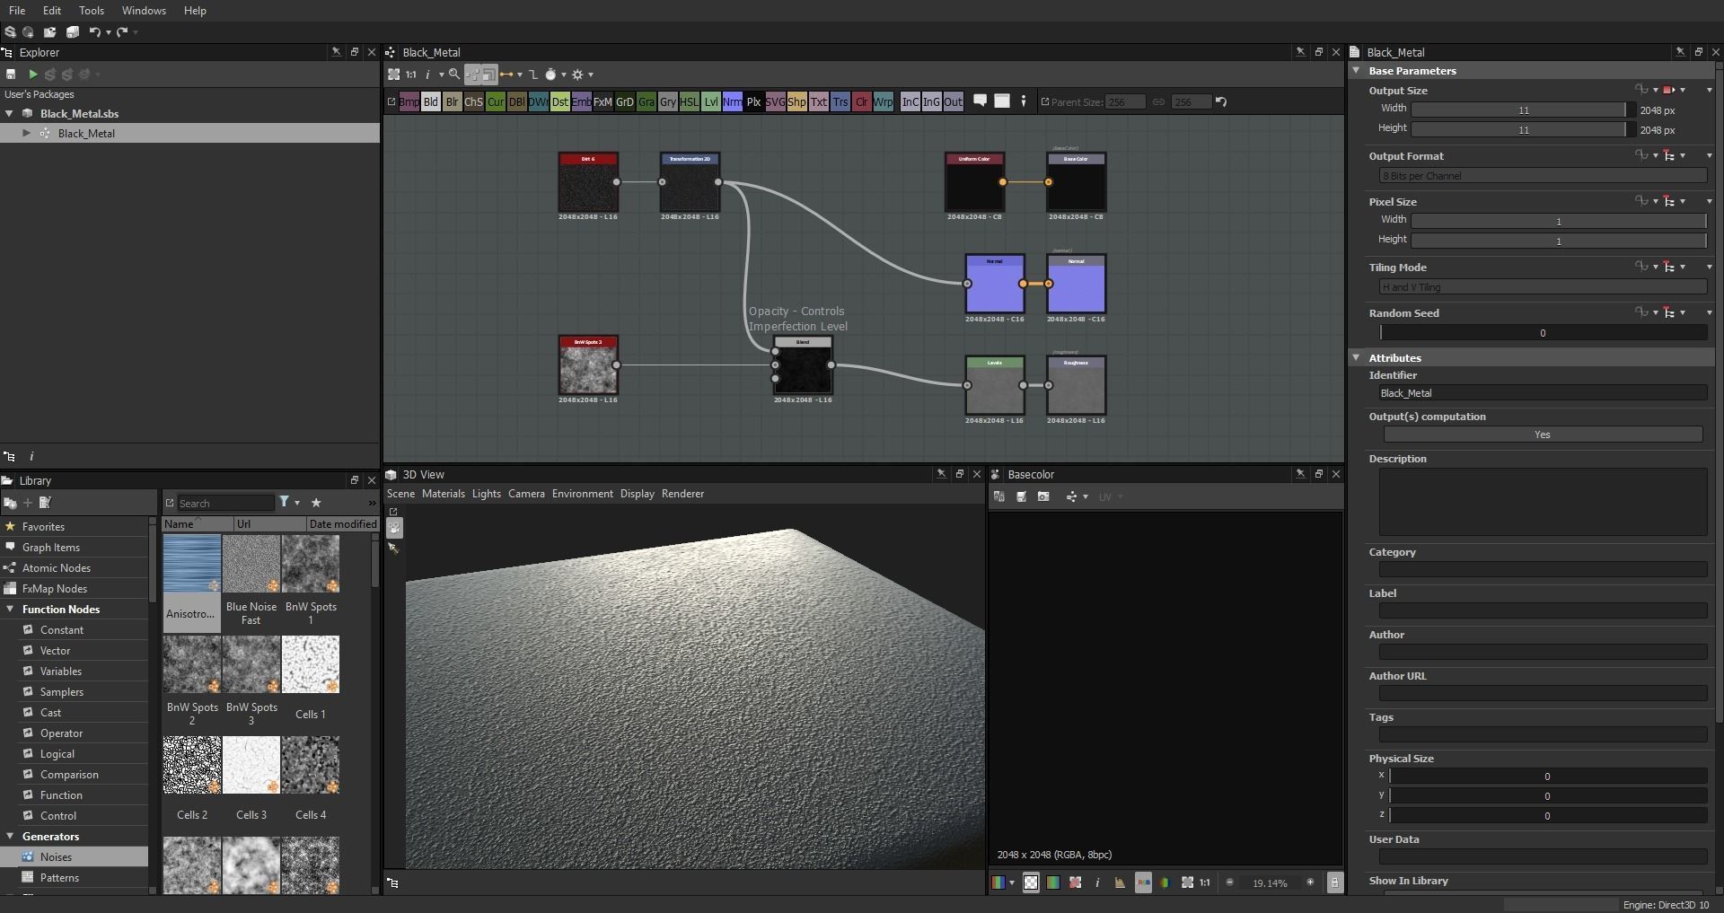Screen dimensions: 1724x913
Task: Save all packages from main toolbar
Action: point(73,32)
